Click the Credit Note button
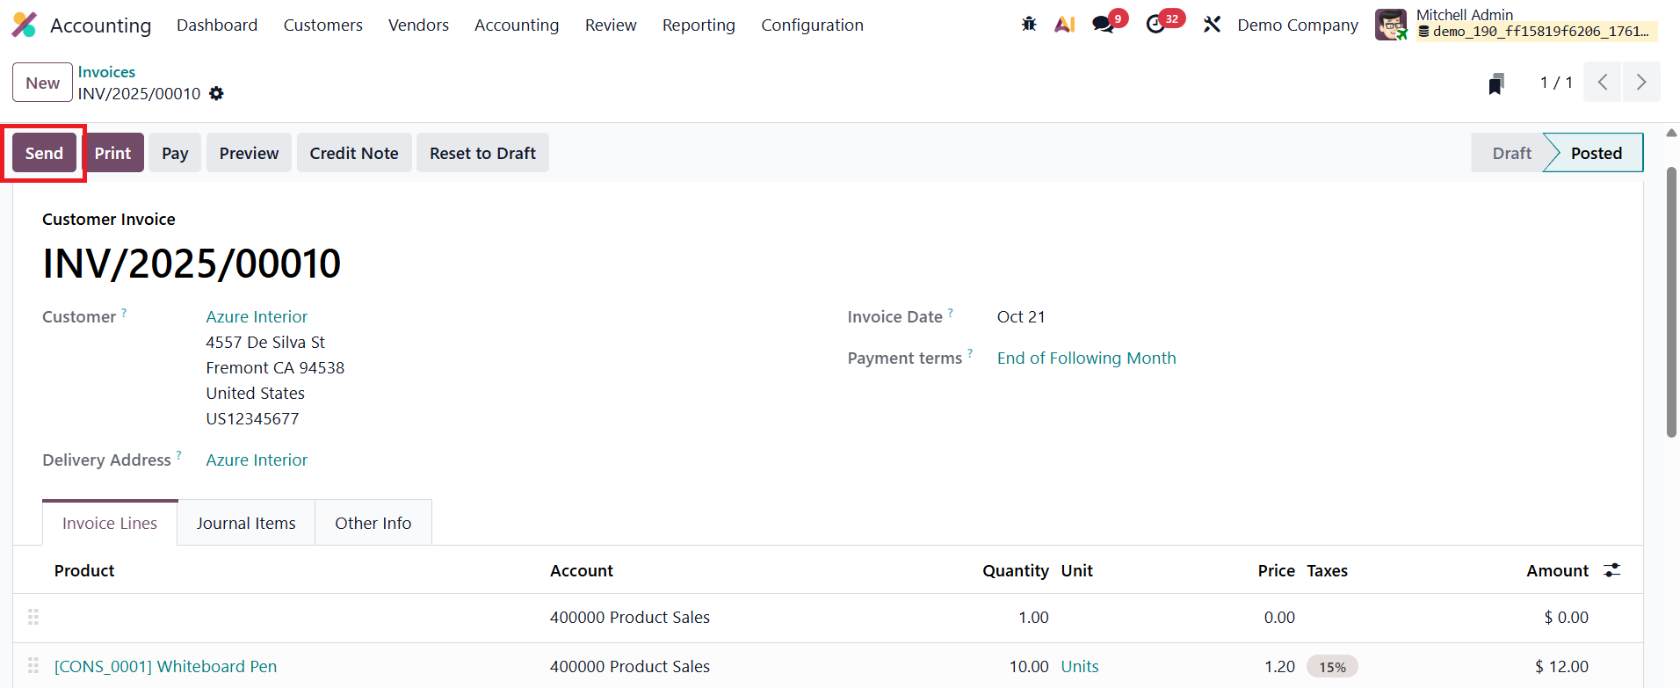 click(x=354, y=153)
